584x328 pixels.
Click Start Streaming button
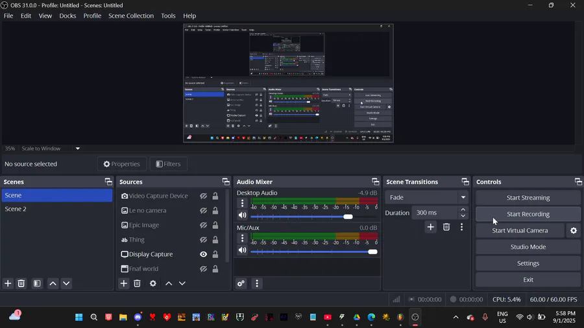pyautogui.click(x=528, y=198)
